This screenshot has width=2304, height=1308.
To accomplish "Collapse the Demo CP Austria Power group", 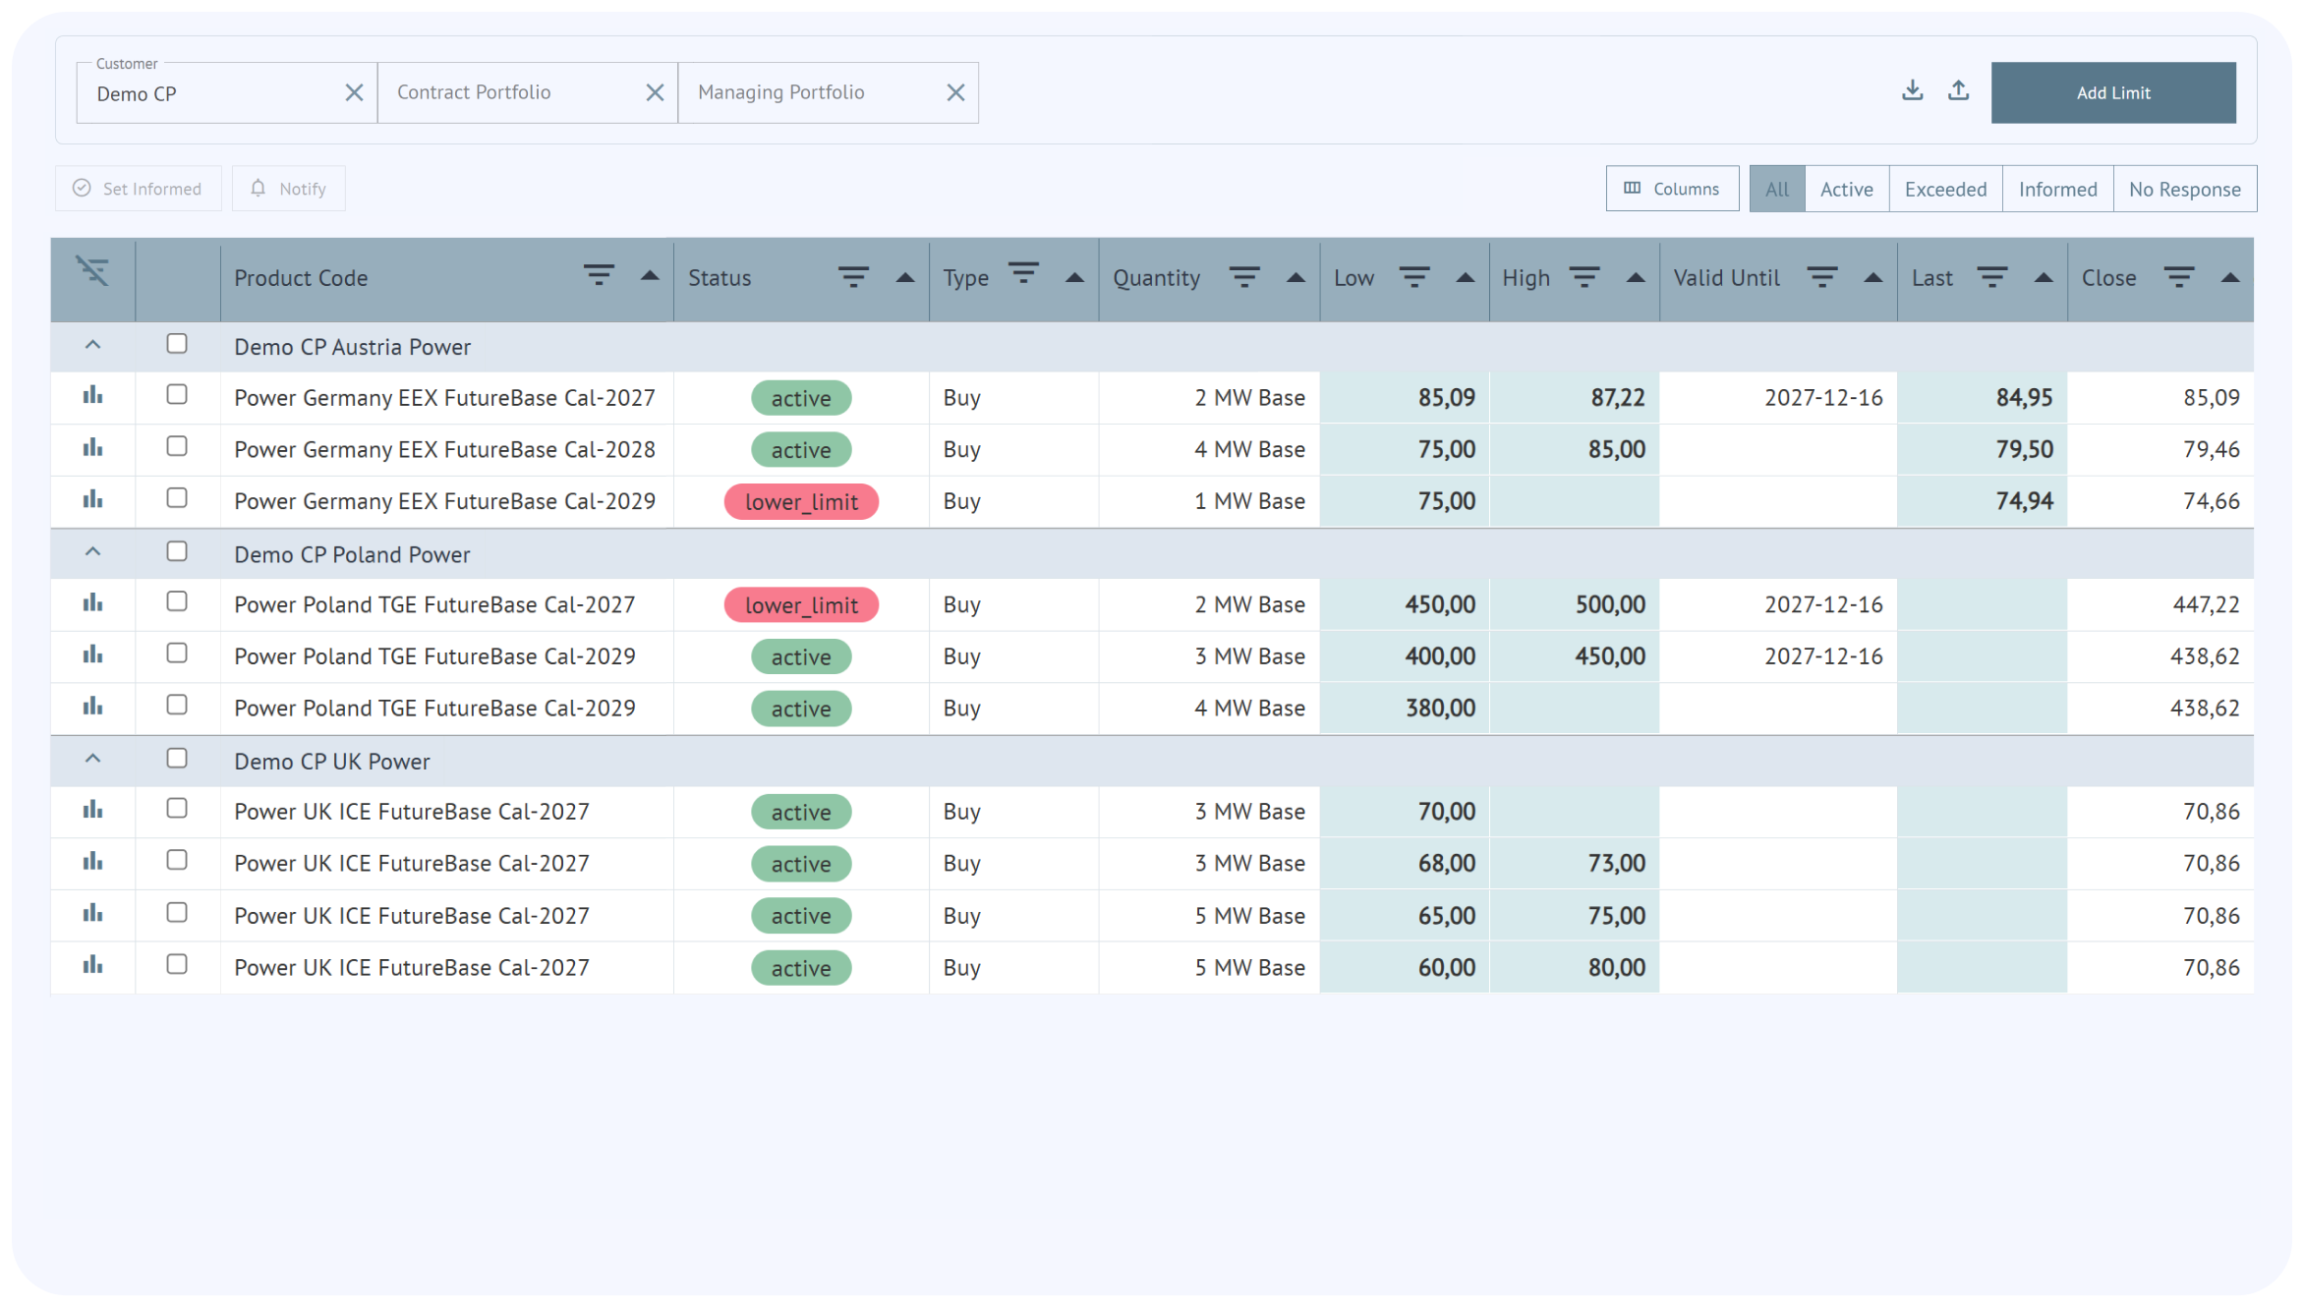I will (92, 345).
